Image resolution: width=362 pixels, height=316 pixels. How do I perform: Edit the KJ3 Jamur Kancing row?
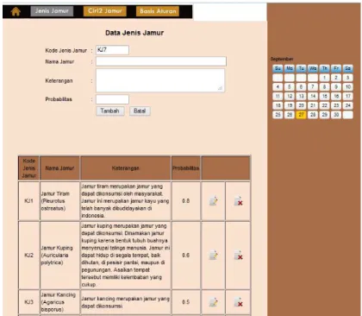214,302
